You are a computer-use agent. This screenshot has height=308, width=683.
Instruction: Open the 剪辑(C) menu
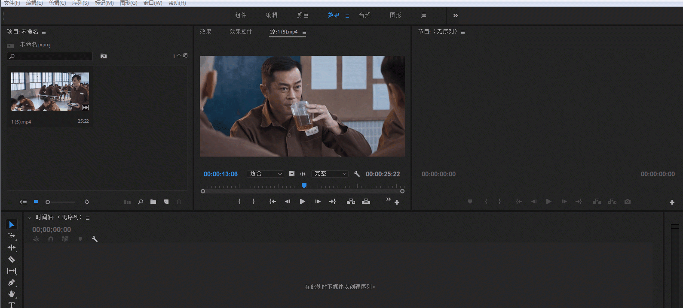click(58, 3)
